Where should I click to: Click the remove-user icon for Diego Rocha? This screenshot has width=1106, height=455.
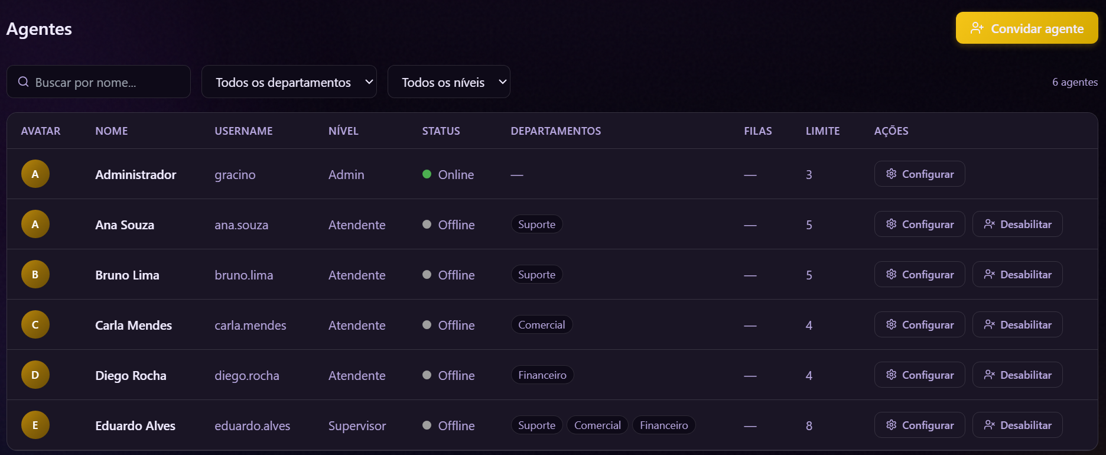[990, 375]
